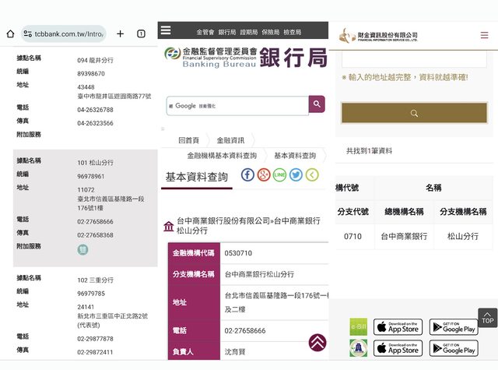The width and height of the screenshot is (498, 370).
Task: Open the browser tab switcher counter
Action: click(141, 34)
